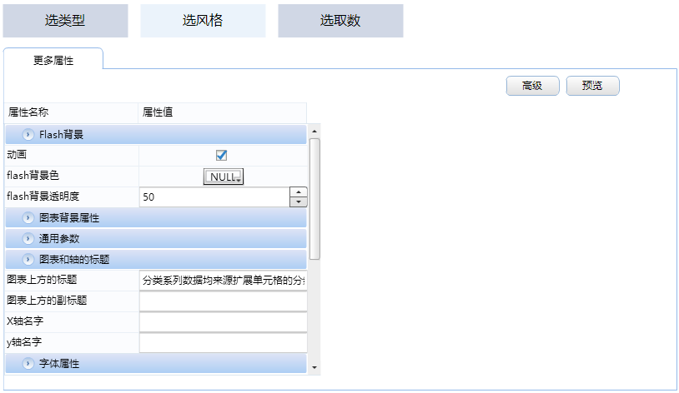Click the flash背景透明度 value field
This screenshot has width=679, height=393.
(214, 197)
